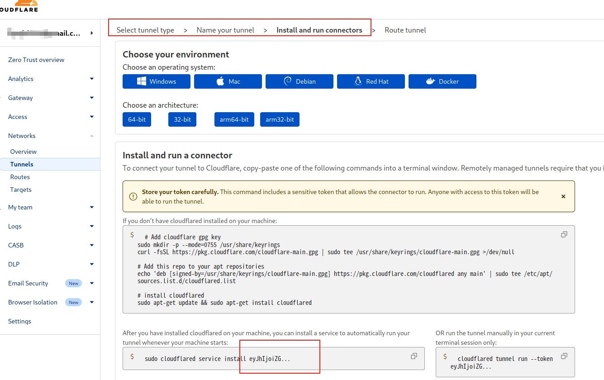
Task: Dismiss the Store your token warning
Action: (563, 196)
